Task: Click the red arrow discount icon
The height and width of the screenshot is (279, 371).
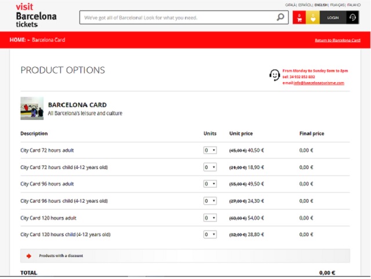Action: 28,256
